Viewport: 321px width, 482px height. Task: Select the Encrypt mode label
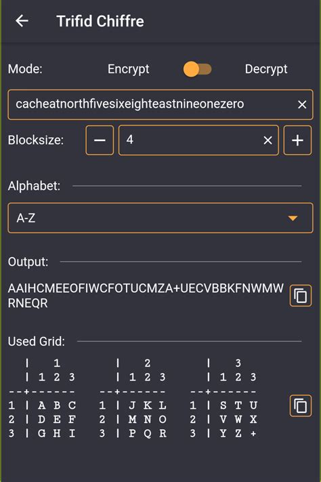129,69
